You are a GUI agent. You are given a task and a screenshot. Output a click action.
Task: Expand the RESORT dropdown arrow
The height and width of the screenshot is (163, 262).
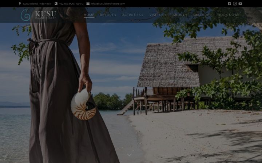point(115,15)
